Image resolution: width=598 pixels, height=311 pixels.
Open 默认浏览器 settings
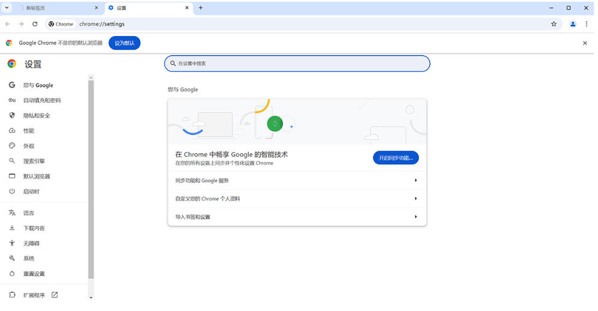37,177
